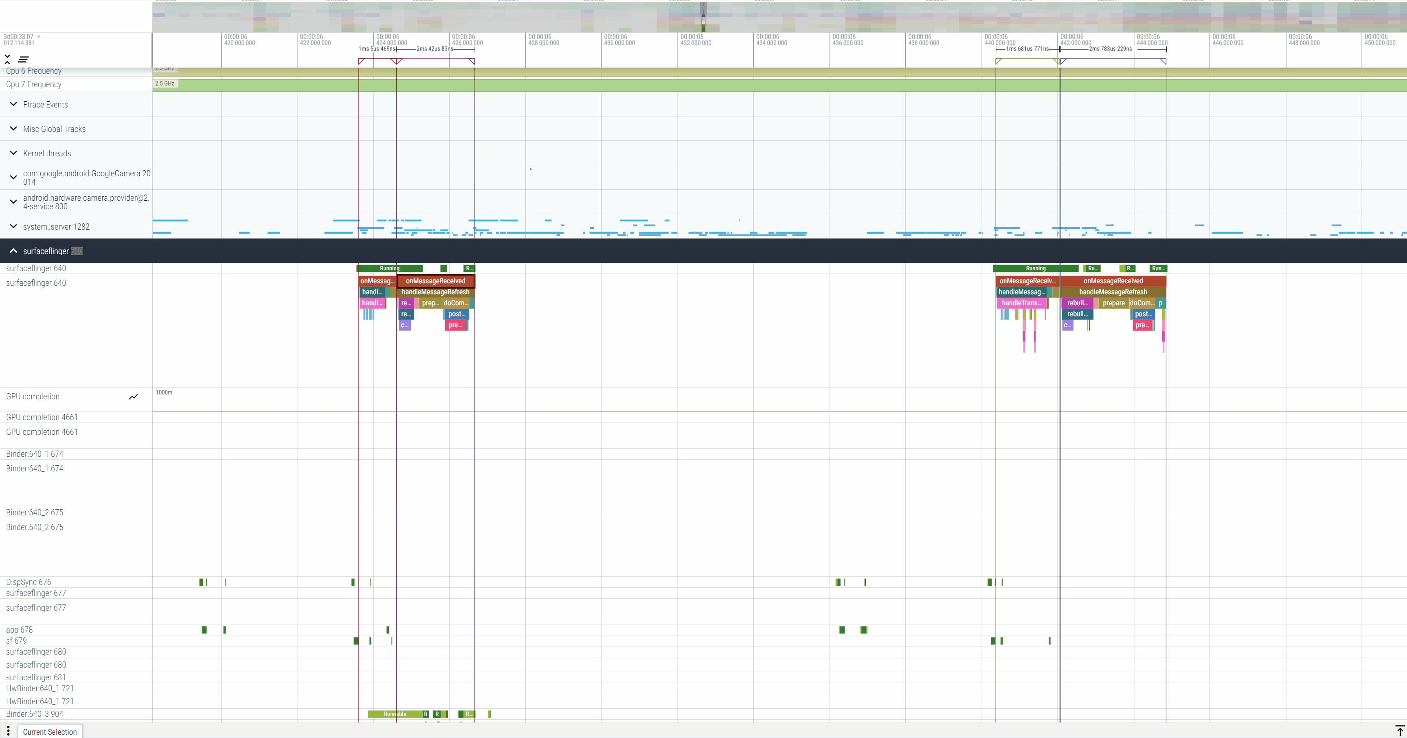1407x738 pixels.
Task: Select the blue post... slice near 426ms
Action: pyautogui.click(x=457, y=314)
